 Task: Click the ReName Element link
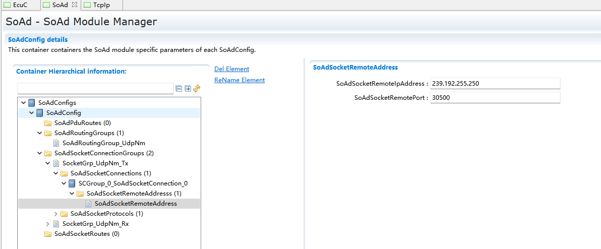click(x=239, y=80)
